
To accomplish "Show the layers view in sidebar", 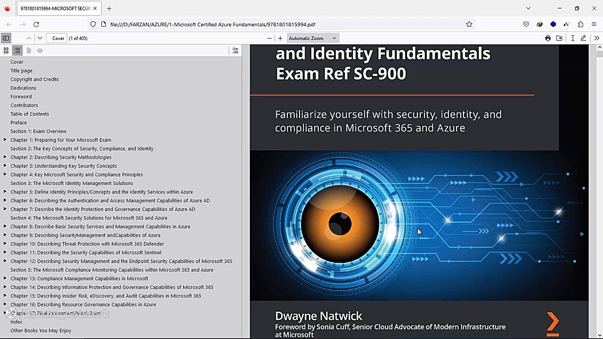I will point(40,50).
